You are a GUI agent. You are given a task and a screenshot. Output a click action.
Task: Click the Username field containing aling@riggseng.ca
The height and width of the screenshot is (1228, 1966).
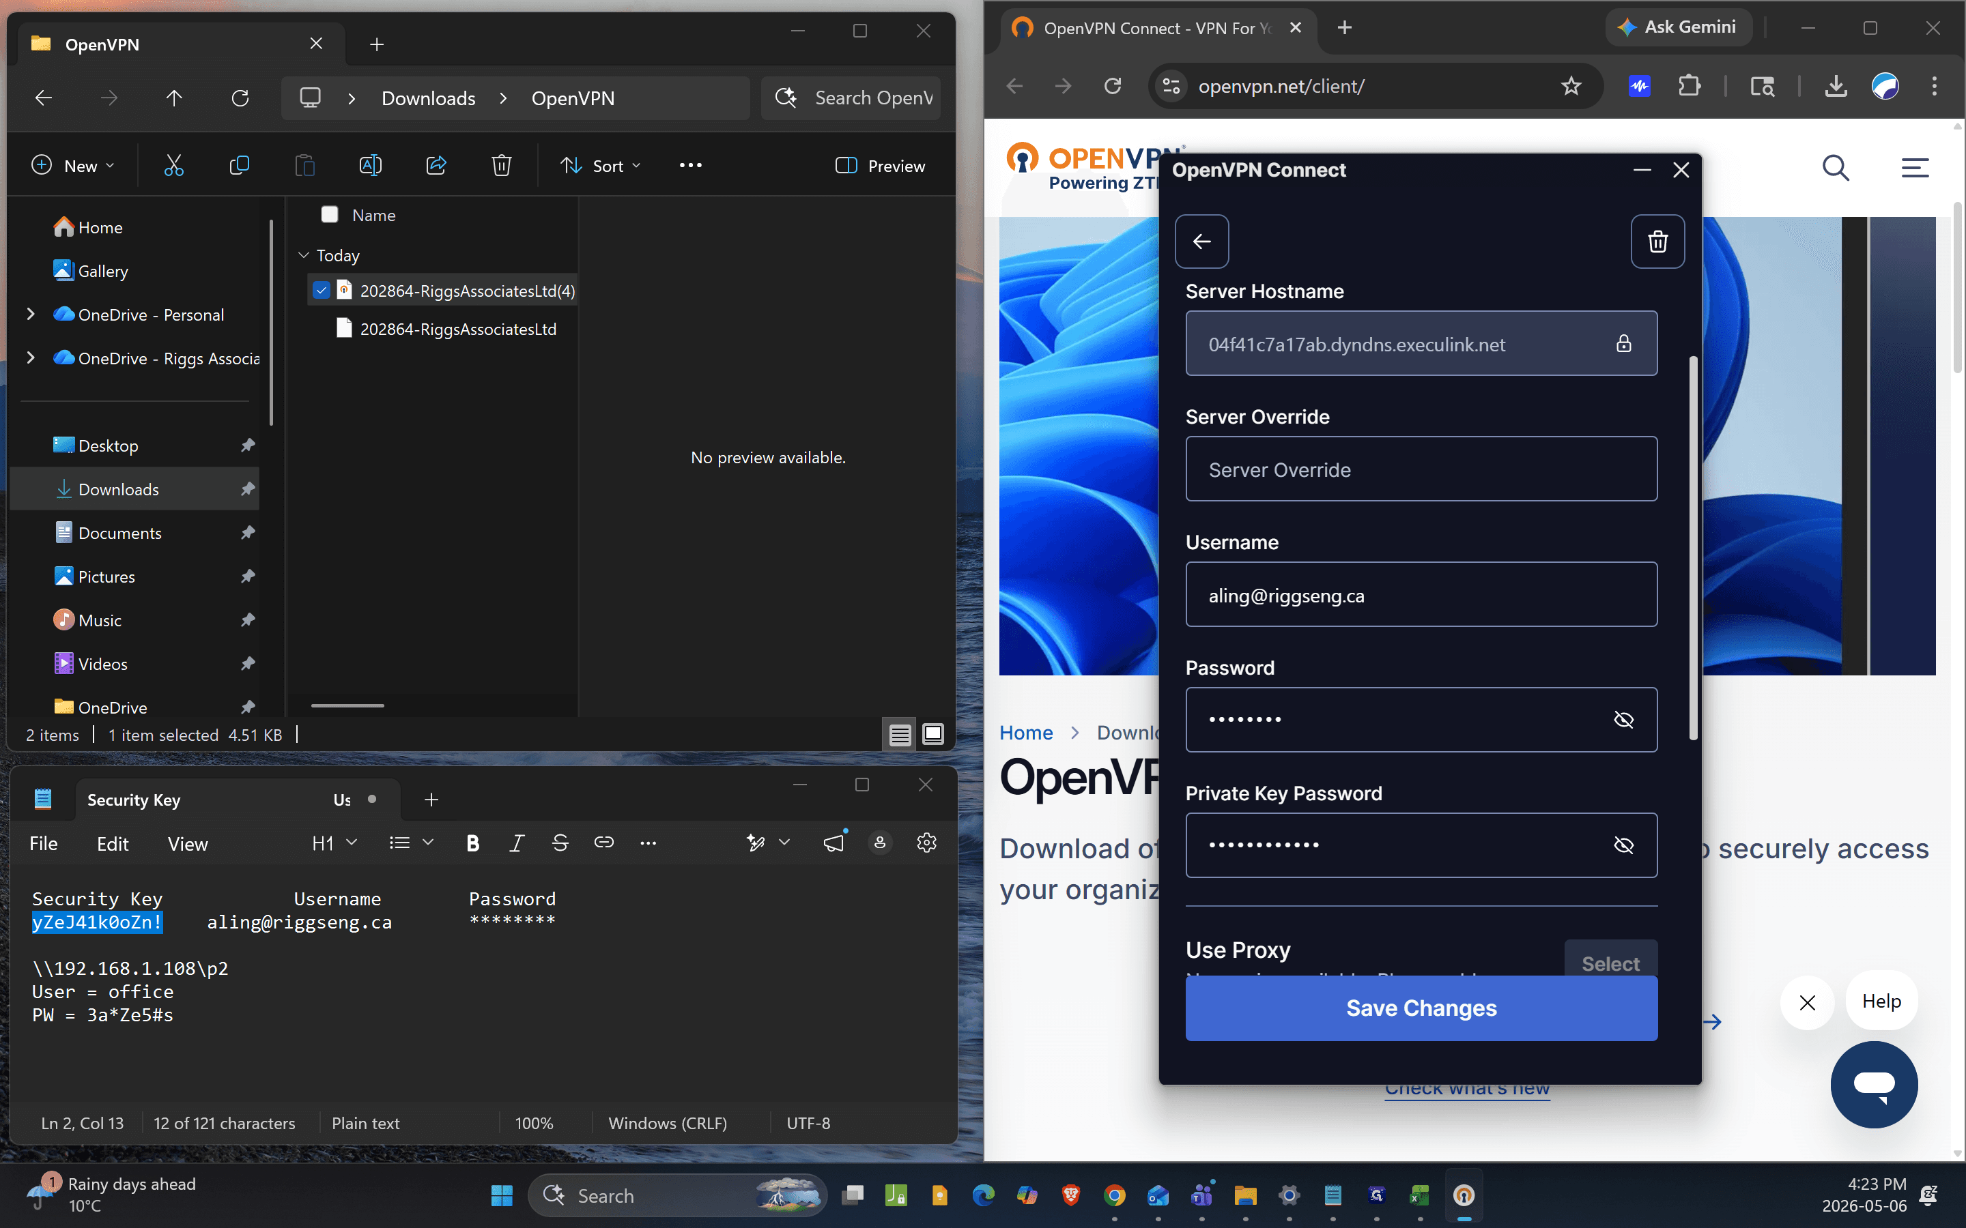tap(1421, 594)
